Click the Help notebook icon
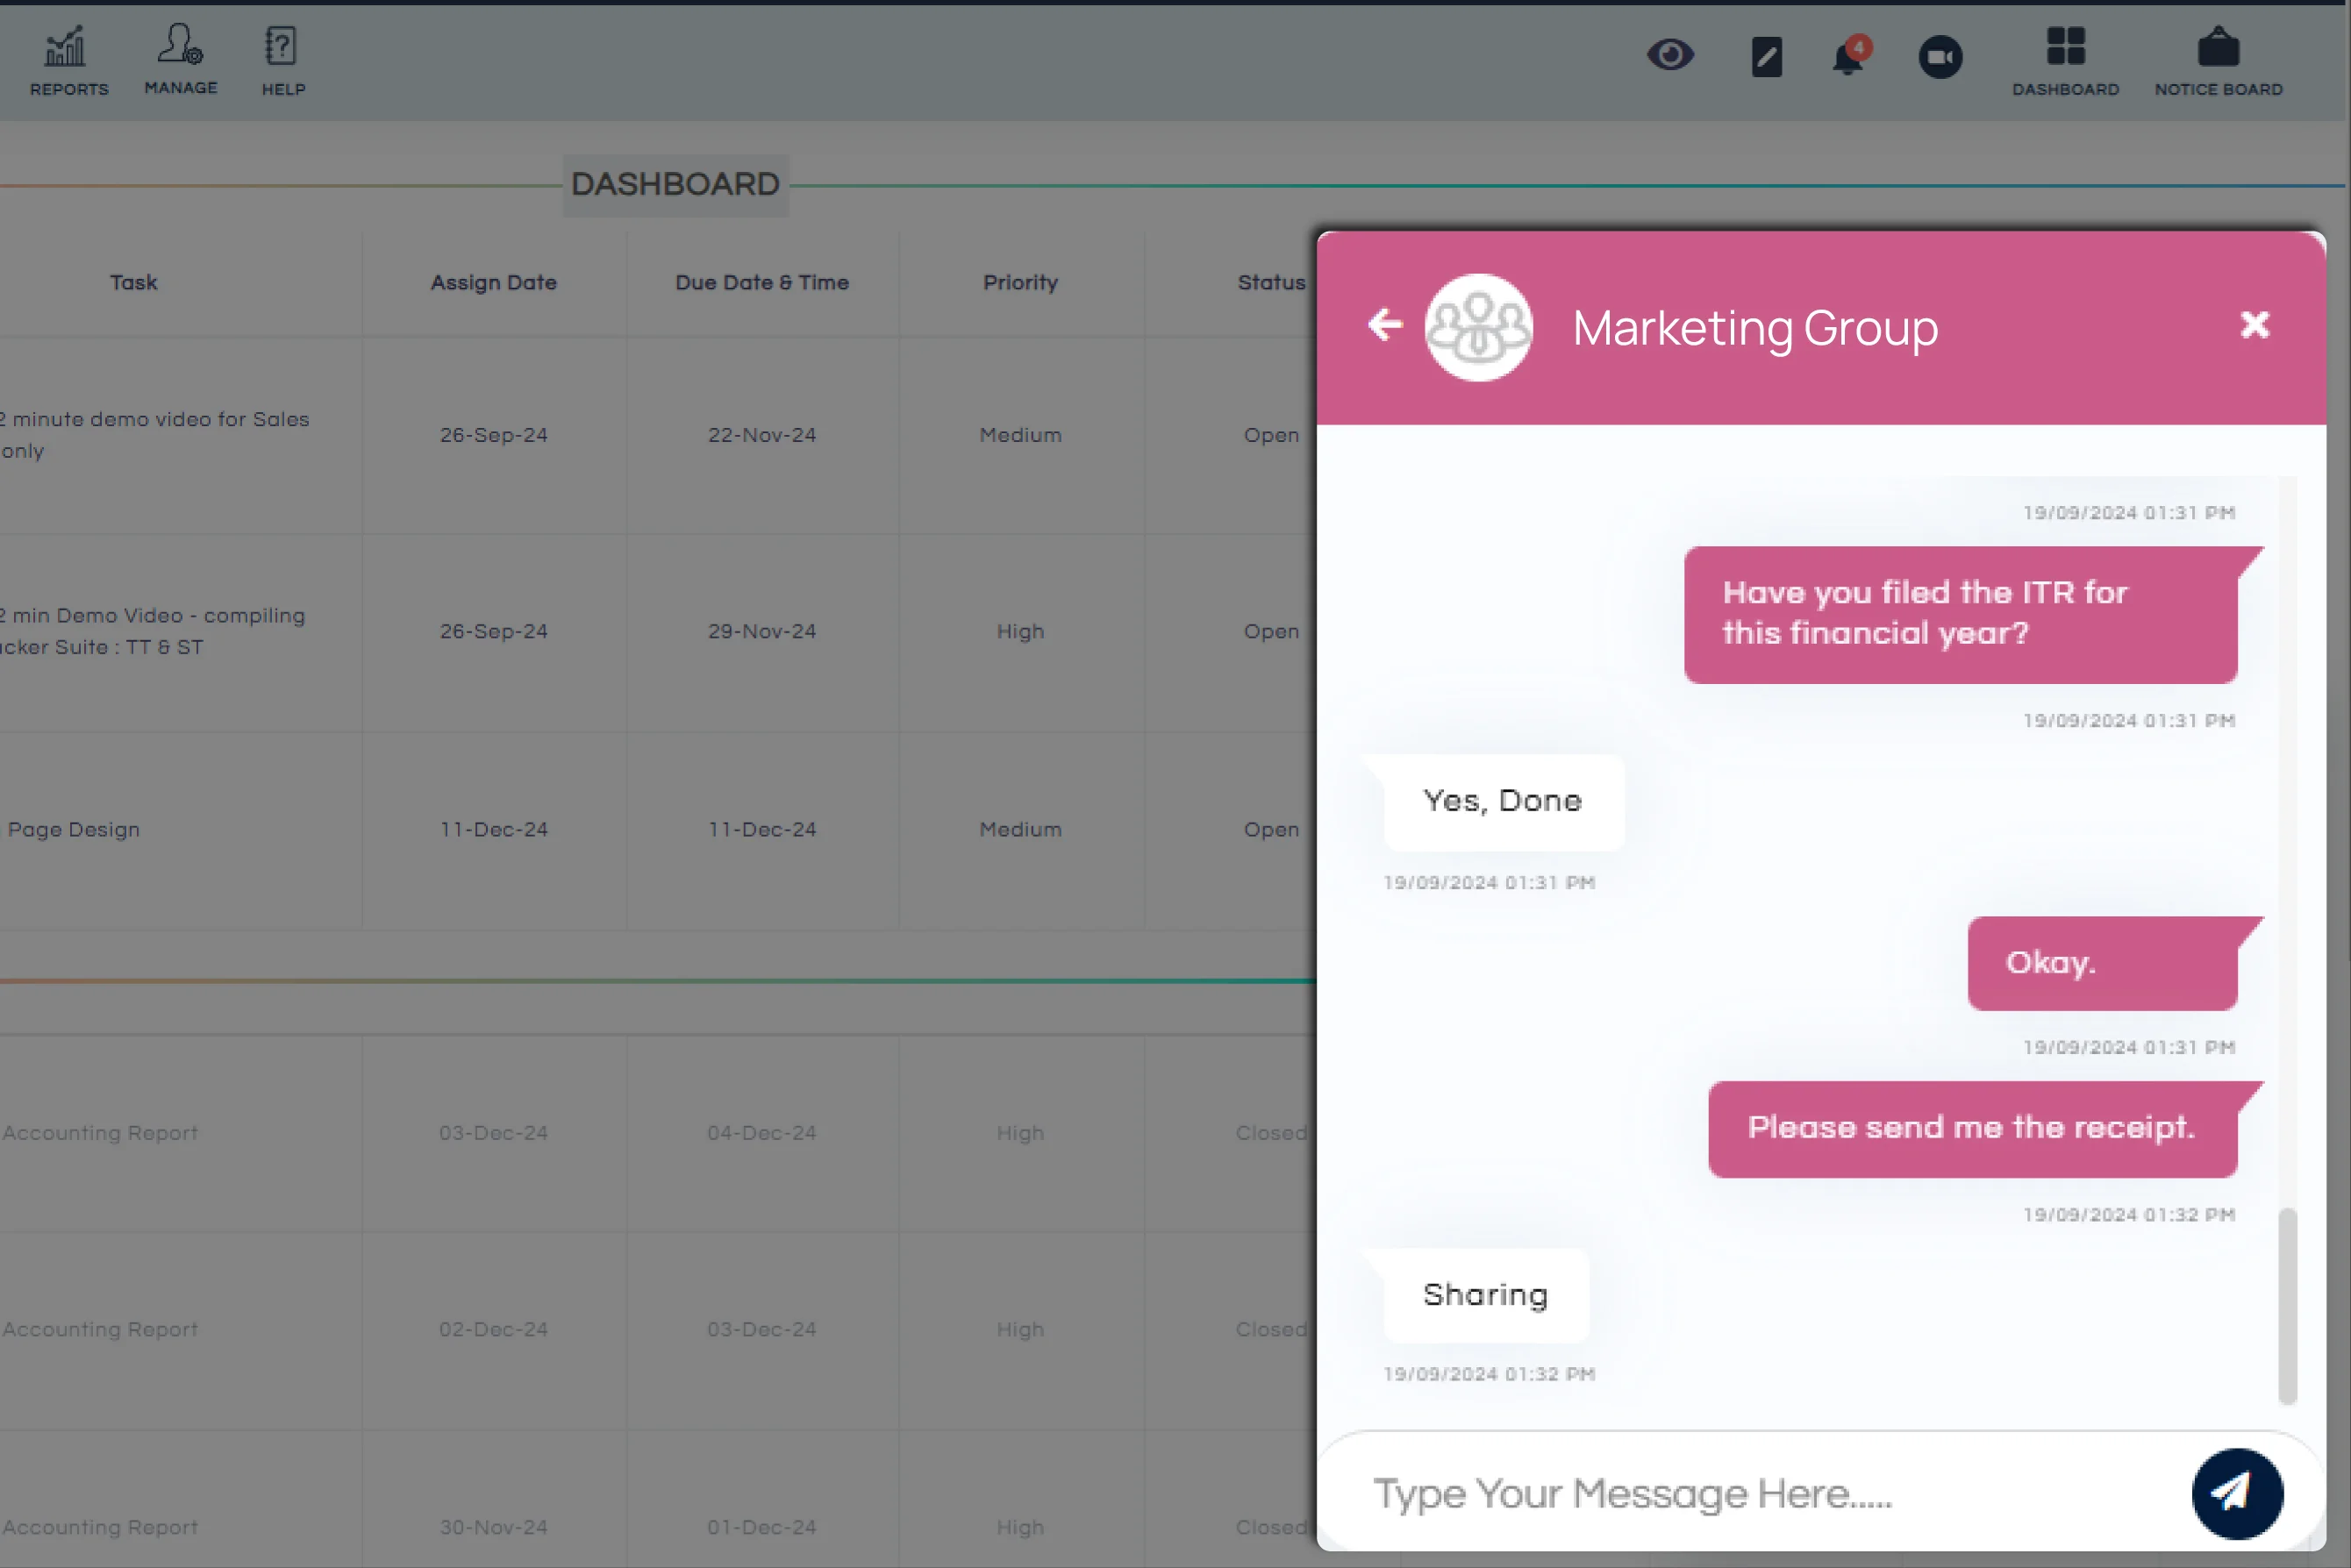 pos(283,60)
